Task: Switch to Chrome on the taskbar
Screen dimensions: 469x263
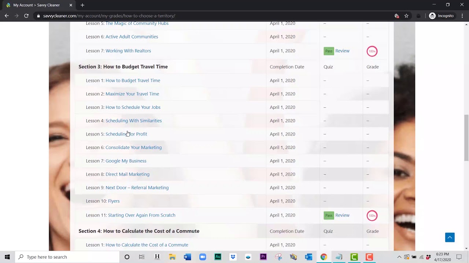Action: coord(324,257)
